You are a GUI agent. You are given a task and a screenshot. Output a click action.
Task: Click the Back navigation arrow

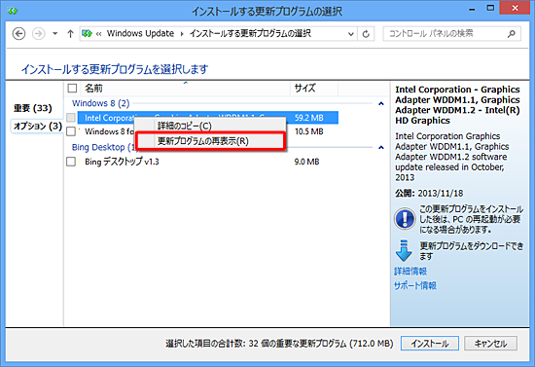[18, 34]
